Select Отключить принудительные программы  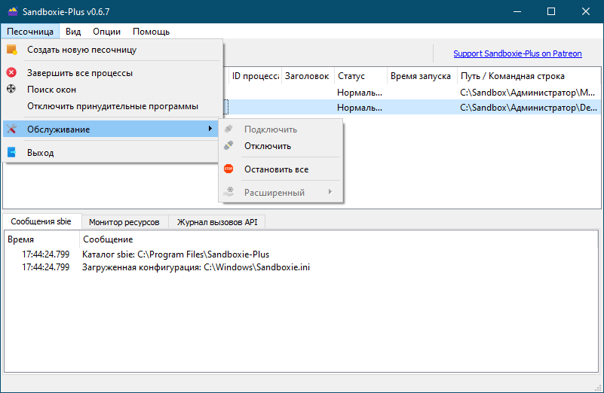click(112, 106)
